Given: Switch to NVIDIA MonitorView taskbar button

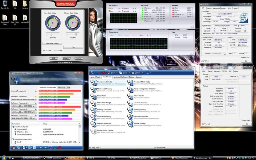Looking at the screenshot, I should coord(139,158).
